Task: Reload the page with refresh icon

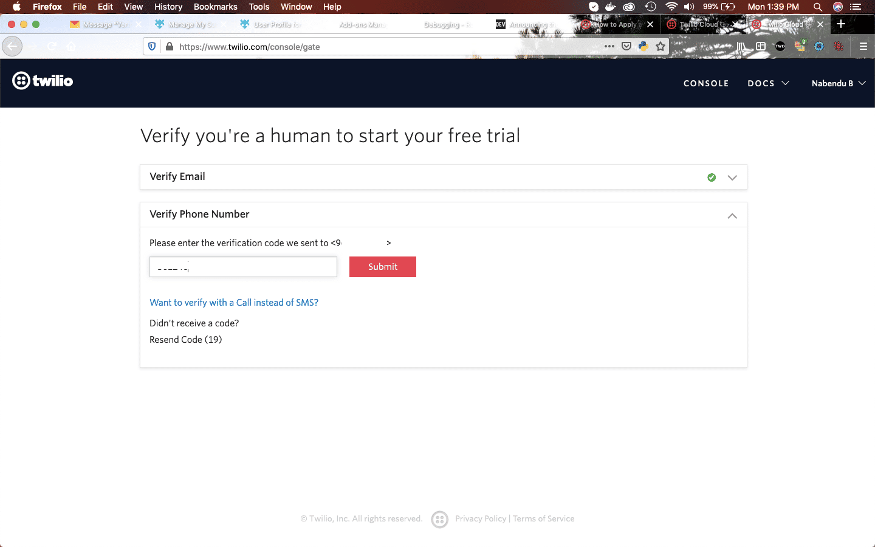Action: [52, 46]
